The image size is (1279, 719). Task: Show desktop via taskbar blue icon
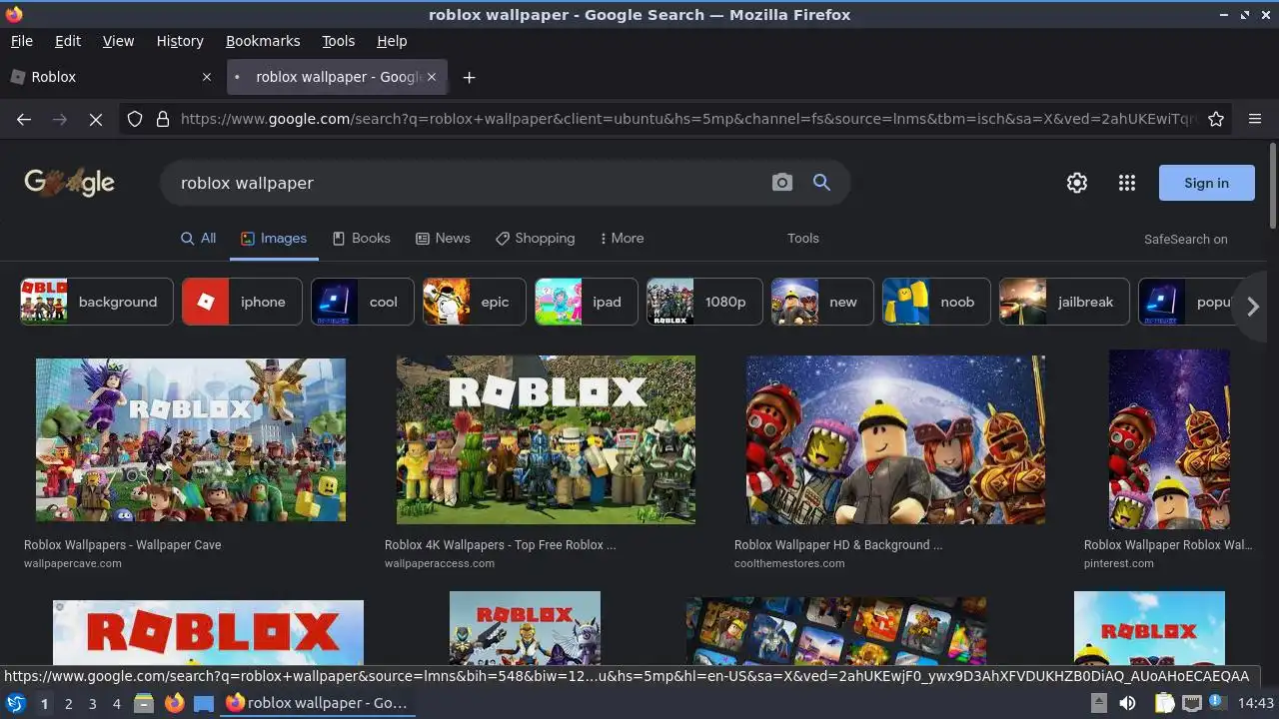tap(204, 703)
